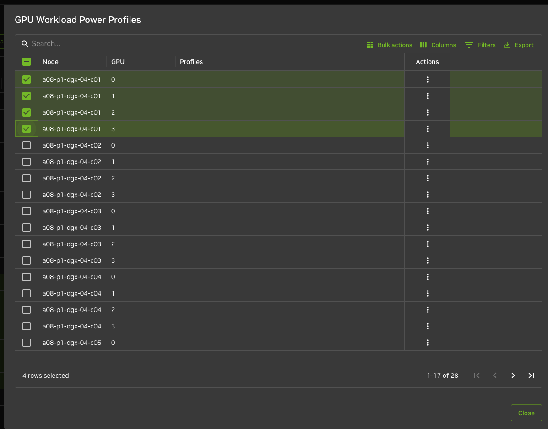Click the search magnifier icon
This screenshot has width=548, height=429.
25,43
